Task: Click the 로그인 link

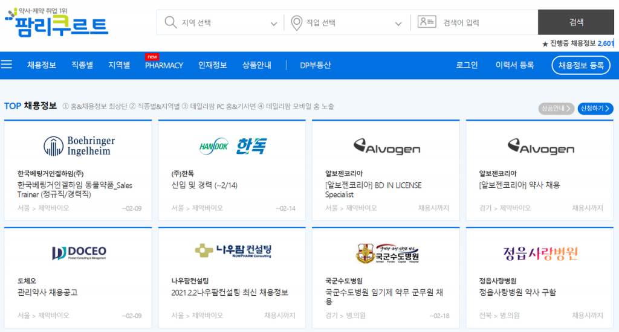Action: (x=467, y=65)
